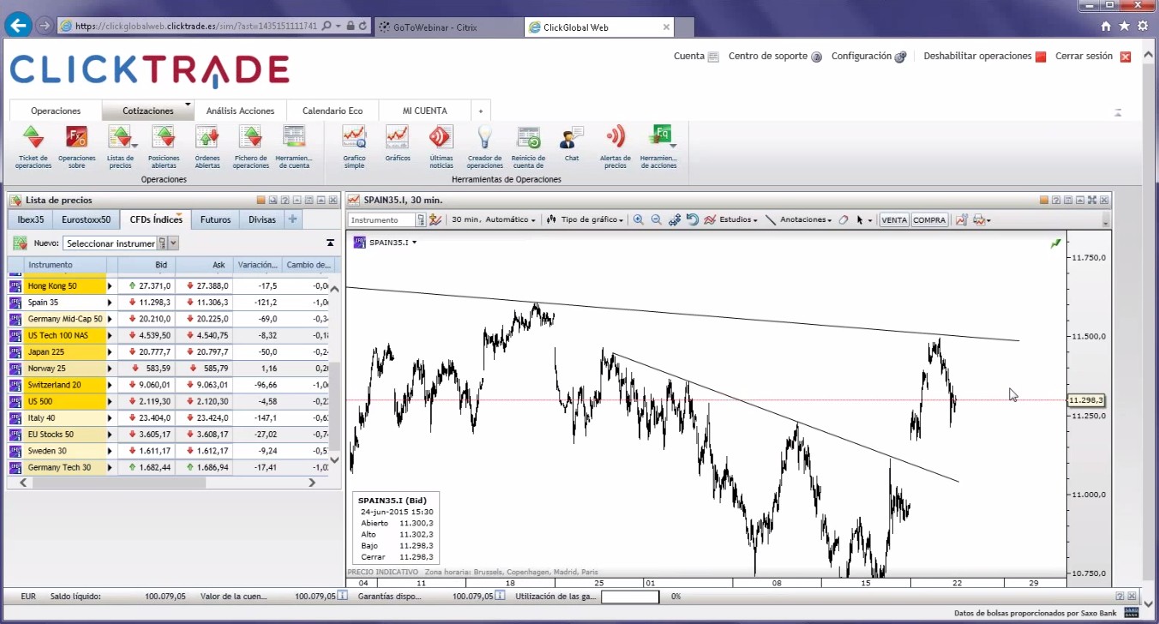Zoom out on the SPAIN35.I chart
Screen dimensions: 1159x624
point(657,220)
